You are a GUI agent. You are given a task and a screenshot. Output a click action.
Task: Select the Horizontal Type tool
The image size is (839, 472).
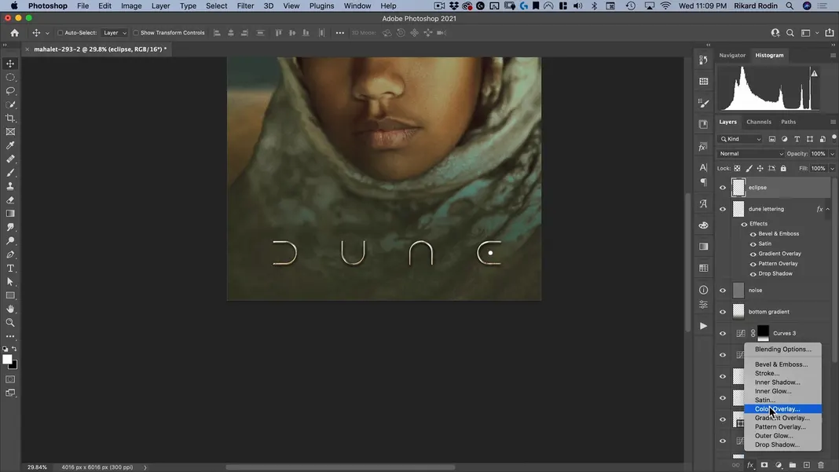coord(10,268)
